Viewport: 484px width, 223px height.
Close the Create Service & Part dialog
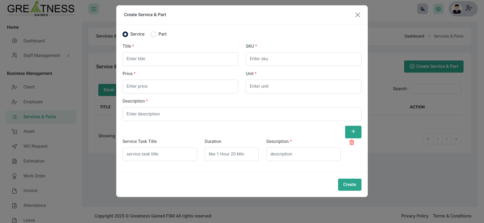point(357,15)
